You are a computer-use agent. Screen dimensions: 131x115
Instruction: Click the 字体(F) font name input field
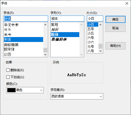26,19
